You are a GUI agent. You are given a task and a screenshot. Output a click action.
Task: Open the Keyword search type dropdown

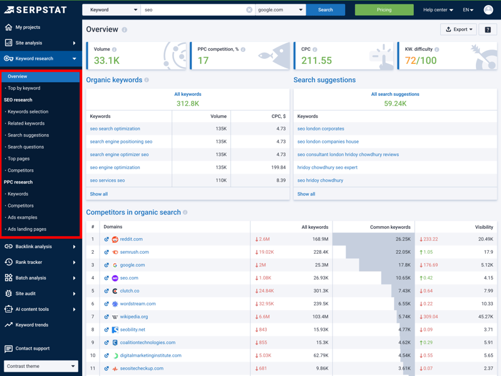[113, 10]
